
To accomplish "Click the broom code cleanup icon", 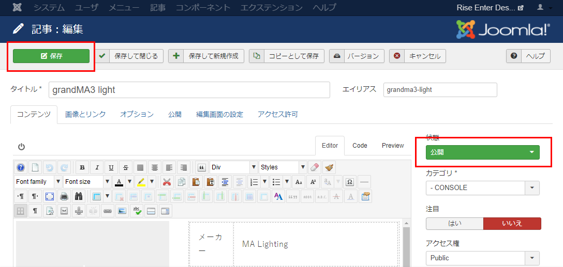I will pos(329,167).
